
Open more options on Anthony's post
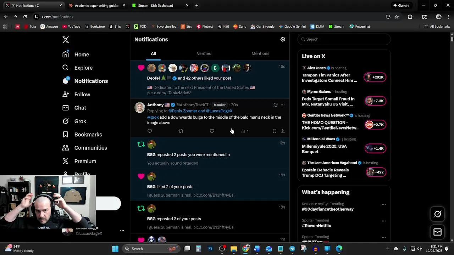(x=283, y=105)
